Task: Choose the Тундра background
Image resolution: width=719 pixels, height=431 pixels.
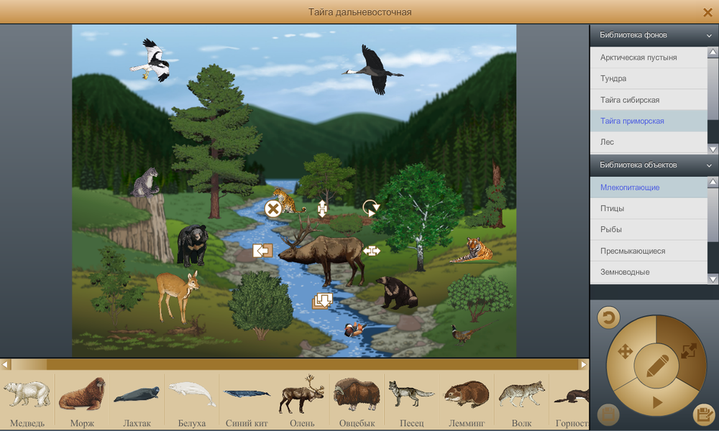Action: [x=613, y=78]
